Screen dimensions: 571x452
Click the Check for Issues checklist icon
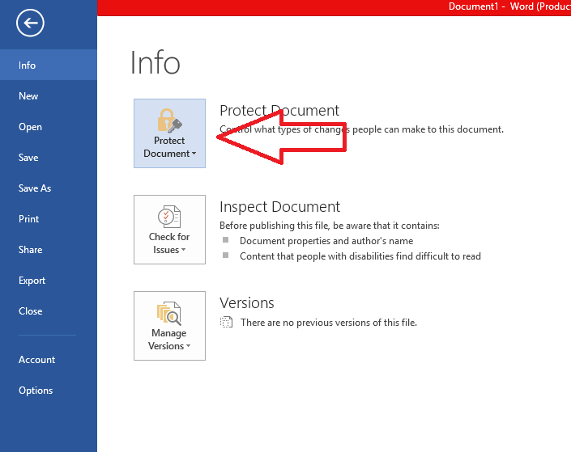[x=169, y=217]
